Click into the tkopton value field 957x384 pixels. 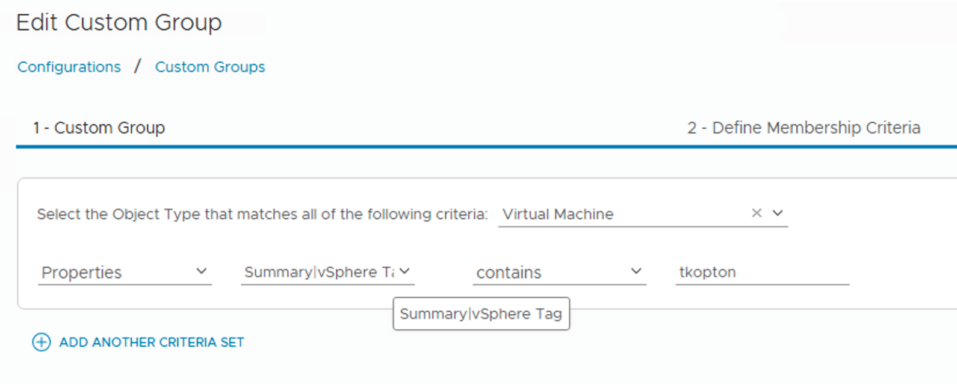761,273
